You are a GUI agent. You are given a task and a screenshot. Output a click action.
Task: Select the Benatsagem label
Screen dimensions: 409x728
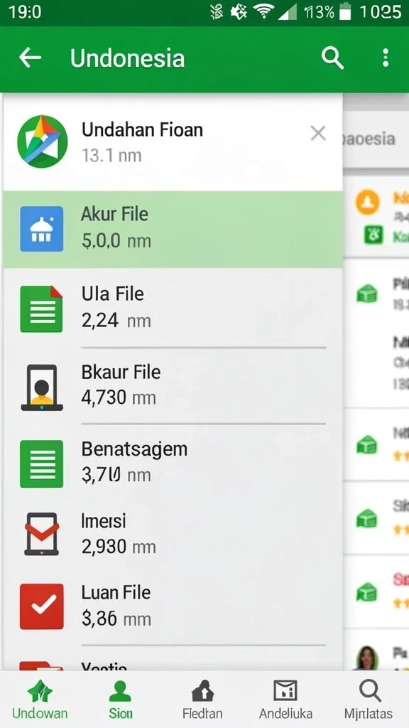pyautogui.click(x=134, y=450)
